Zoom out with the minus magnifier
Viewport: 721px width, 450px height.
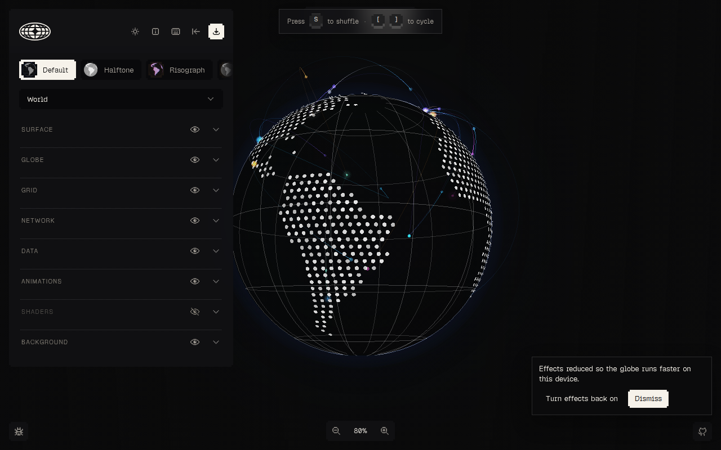click(336, 431)
